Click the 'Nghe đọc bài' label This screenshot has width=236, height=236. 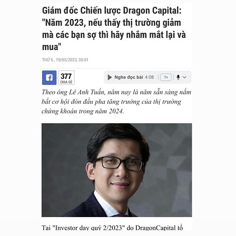(129, 77)
